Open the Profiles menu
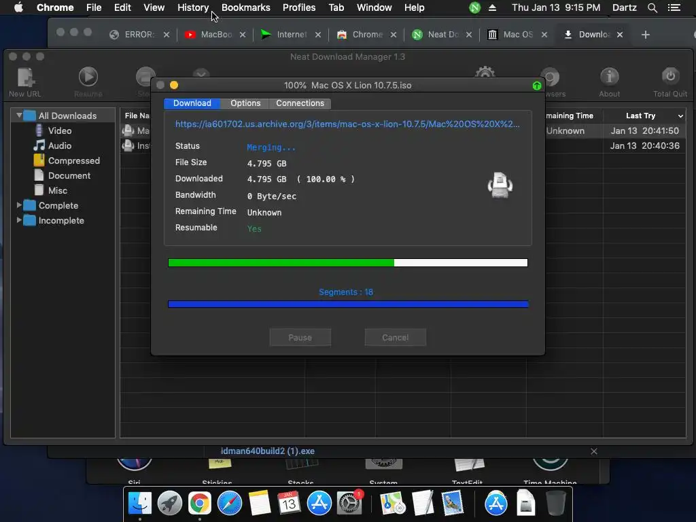 click(299, 7)
